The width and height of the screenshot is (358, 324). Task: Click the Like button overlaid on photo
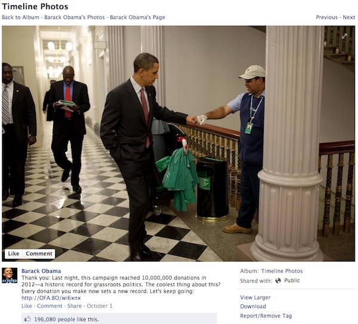pos(14,253)
